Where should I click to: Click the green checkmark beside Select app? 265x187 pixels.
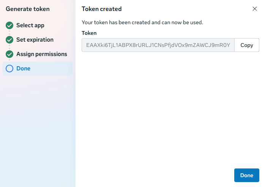point(9,25)
